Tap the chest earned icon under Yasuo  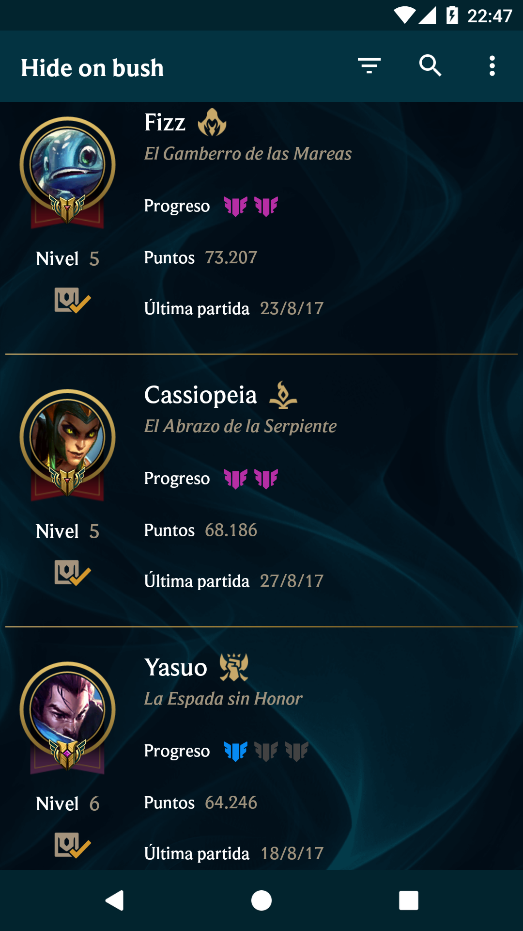pos(73,845)
